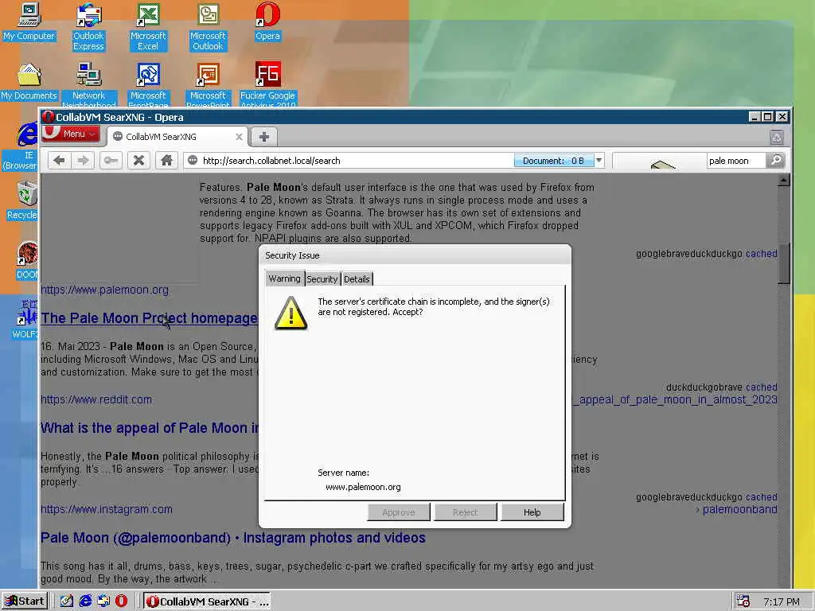Image resolution: width=815 pixels, height=611 pixels.
Task: Click the password wand key button
Action: click(111, 161)
